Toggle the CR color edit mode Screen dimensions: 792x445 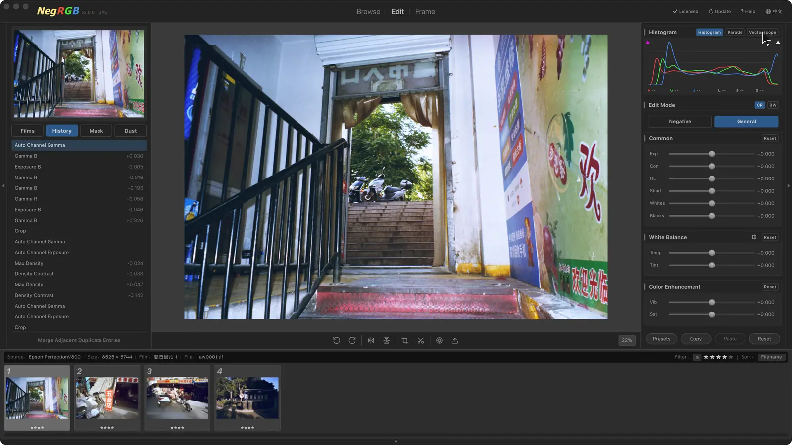(x=759, y=105)
